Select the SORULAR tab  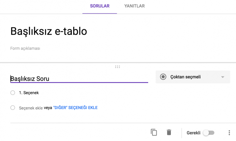click(x=100, y=6)
